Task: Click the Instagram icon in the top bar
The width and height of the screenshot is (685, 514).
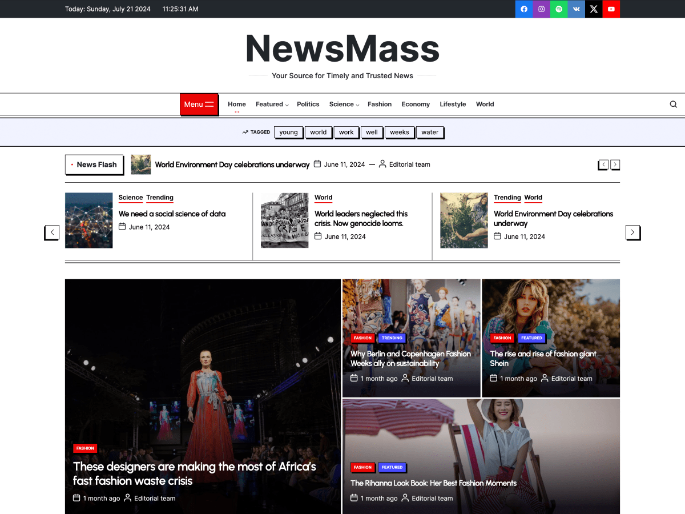Action: (541, 9)
